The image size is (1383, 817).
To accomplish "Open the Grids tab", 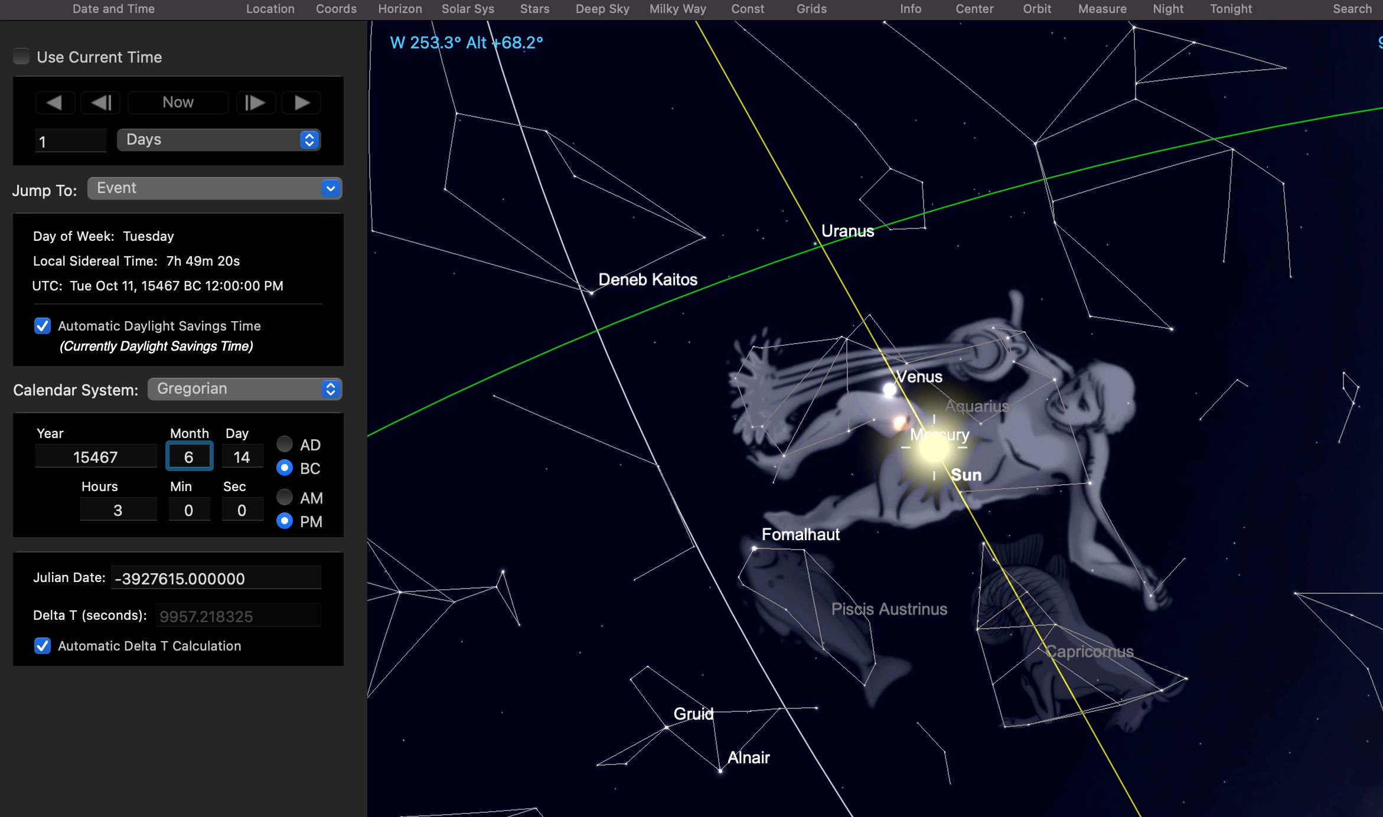I will tap(811, 9).
